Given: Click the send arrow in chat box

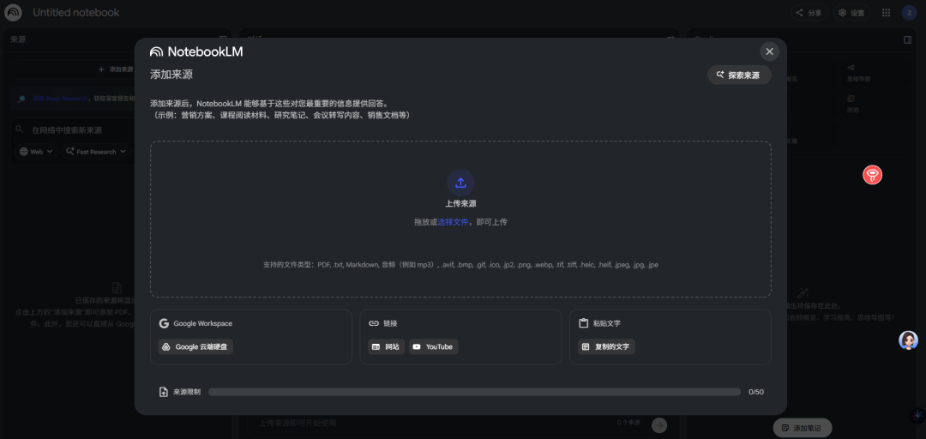Looking at the screenshot, I should click(x=659, y=424).
